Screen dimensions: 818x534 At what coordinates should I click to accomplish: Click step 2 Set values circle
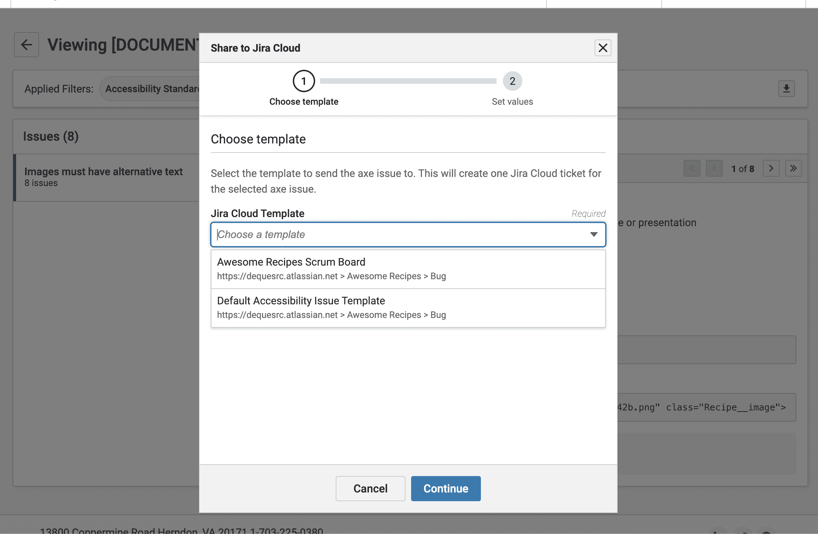[x=512, y=81]
